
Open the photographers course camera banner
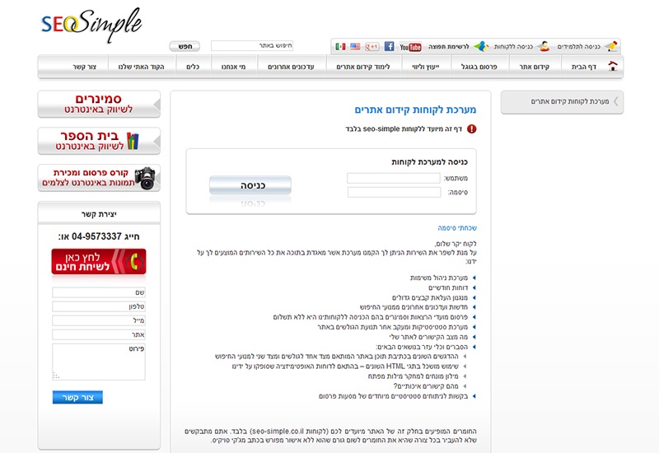point(99,178)
